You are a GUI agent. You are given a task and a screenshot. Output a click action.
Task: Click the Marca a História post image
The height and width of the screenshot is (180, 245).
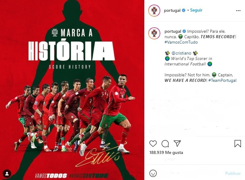tap(72, 90)
